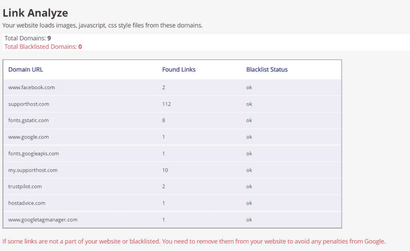Click the ok status for trustpilot.com

(x=249, y=187)
